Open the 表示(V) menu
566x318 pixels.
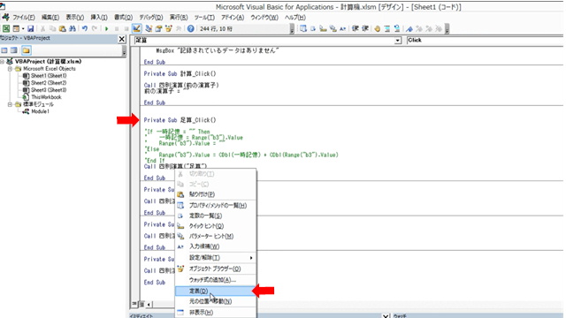point(74,18)
